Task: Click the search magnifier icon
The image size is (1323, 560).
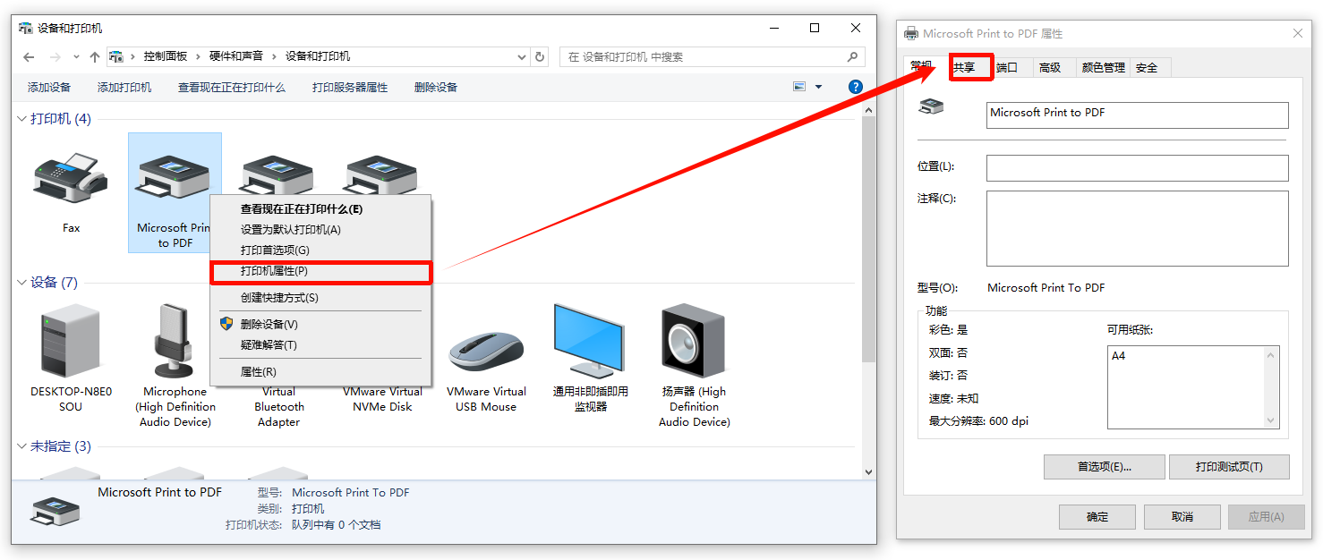Action: pos(852,56)
